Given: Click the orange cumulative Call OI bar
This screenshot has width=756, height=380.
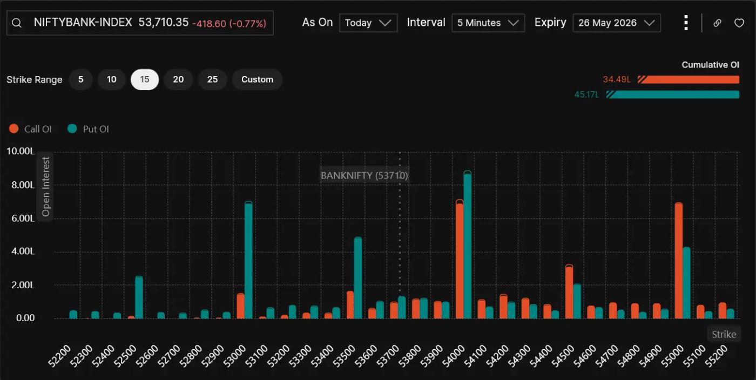Looking at the screenshot, I should pos(688,79).
